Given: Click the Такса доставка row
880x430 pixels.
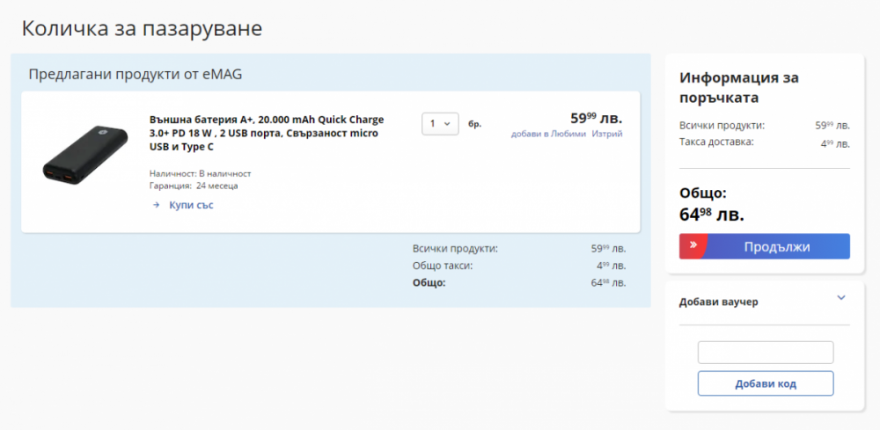Looking at the screenshot, I should (x=764, y=142).
